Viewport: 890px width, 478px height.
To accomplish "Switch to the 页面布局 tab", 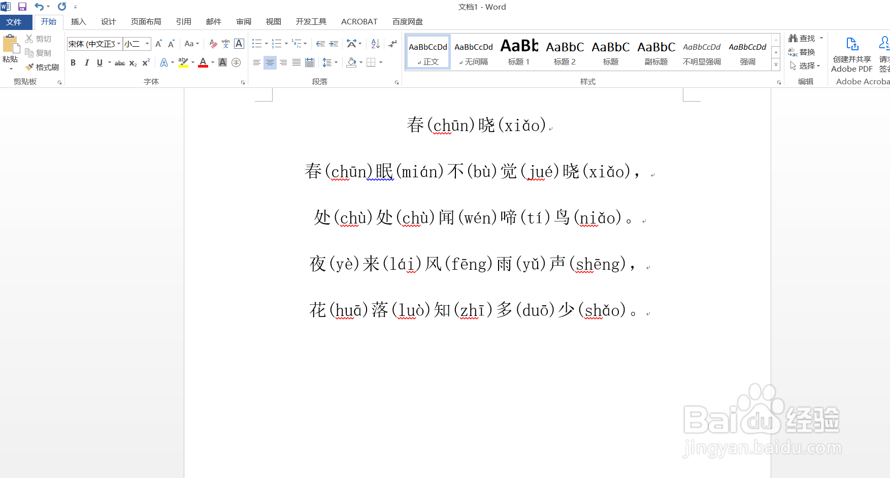I will click(146, 22).
